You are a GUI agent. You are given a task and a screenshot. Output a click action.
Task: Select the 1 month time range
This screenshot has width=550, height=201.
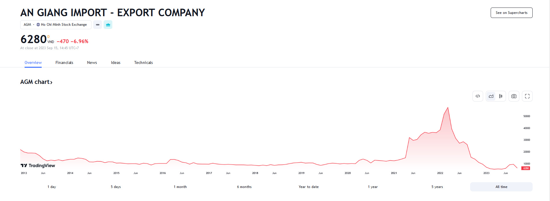(180, 187)
